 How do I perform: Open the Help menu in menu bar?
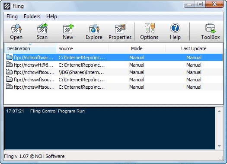click(x=51, y=16)
